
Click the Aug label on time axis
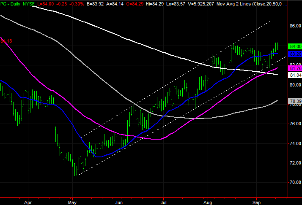[x=208, y=202]
